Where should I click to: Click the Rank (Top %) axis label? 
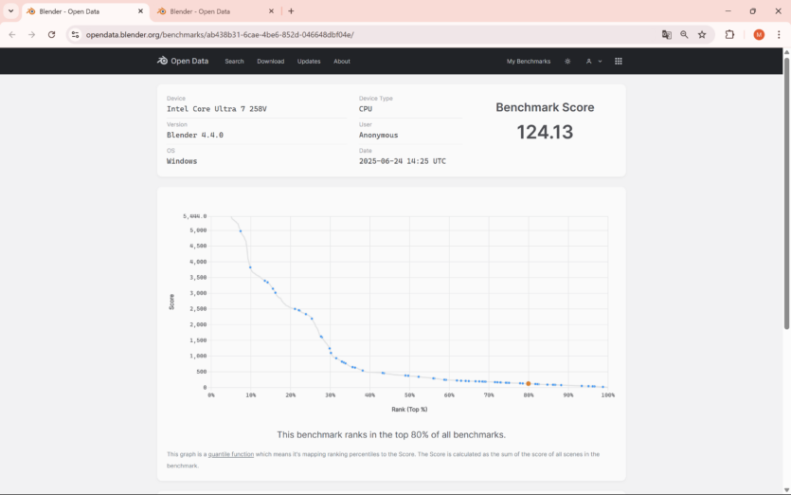(x=409, y=409)
